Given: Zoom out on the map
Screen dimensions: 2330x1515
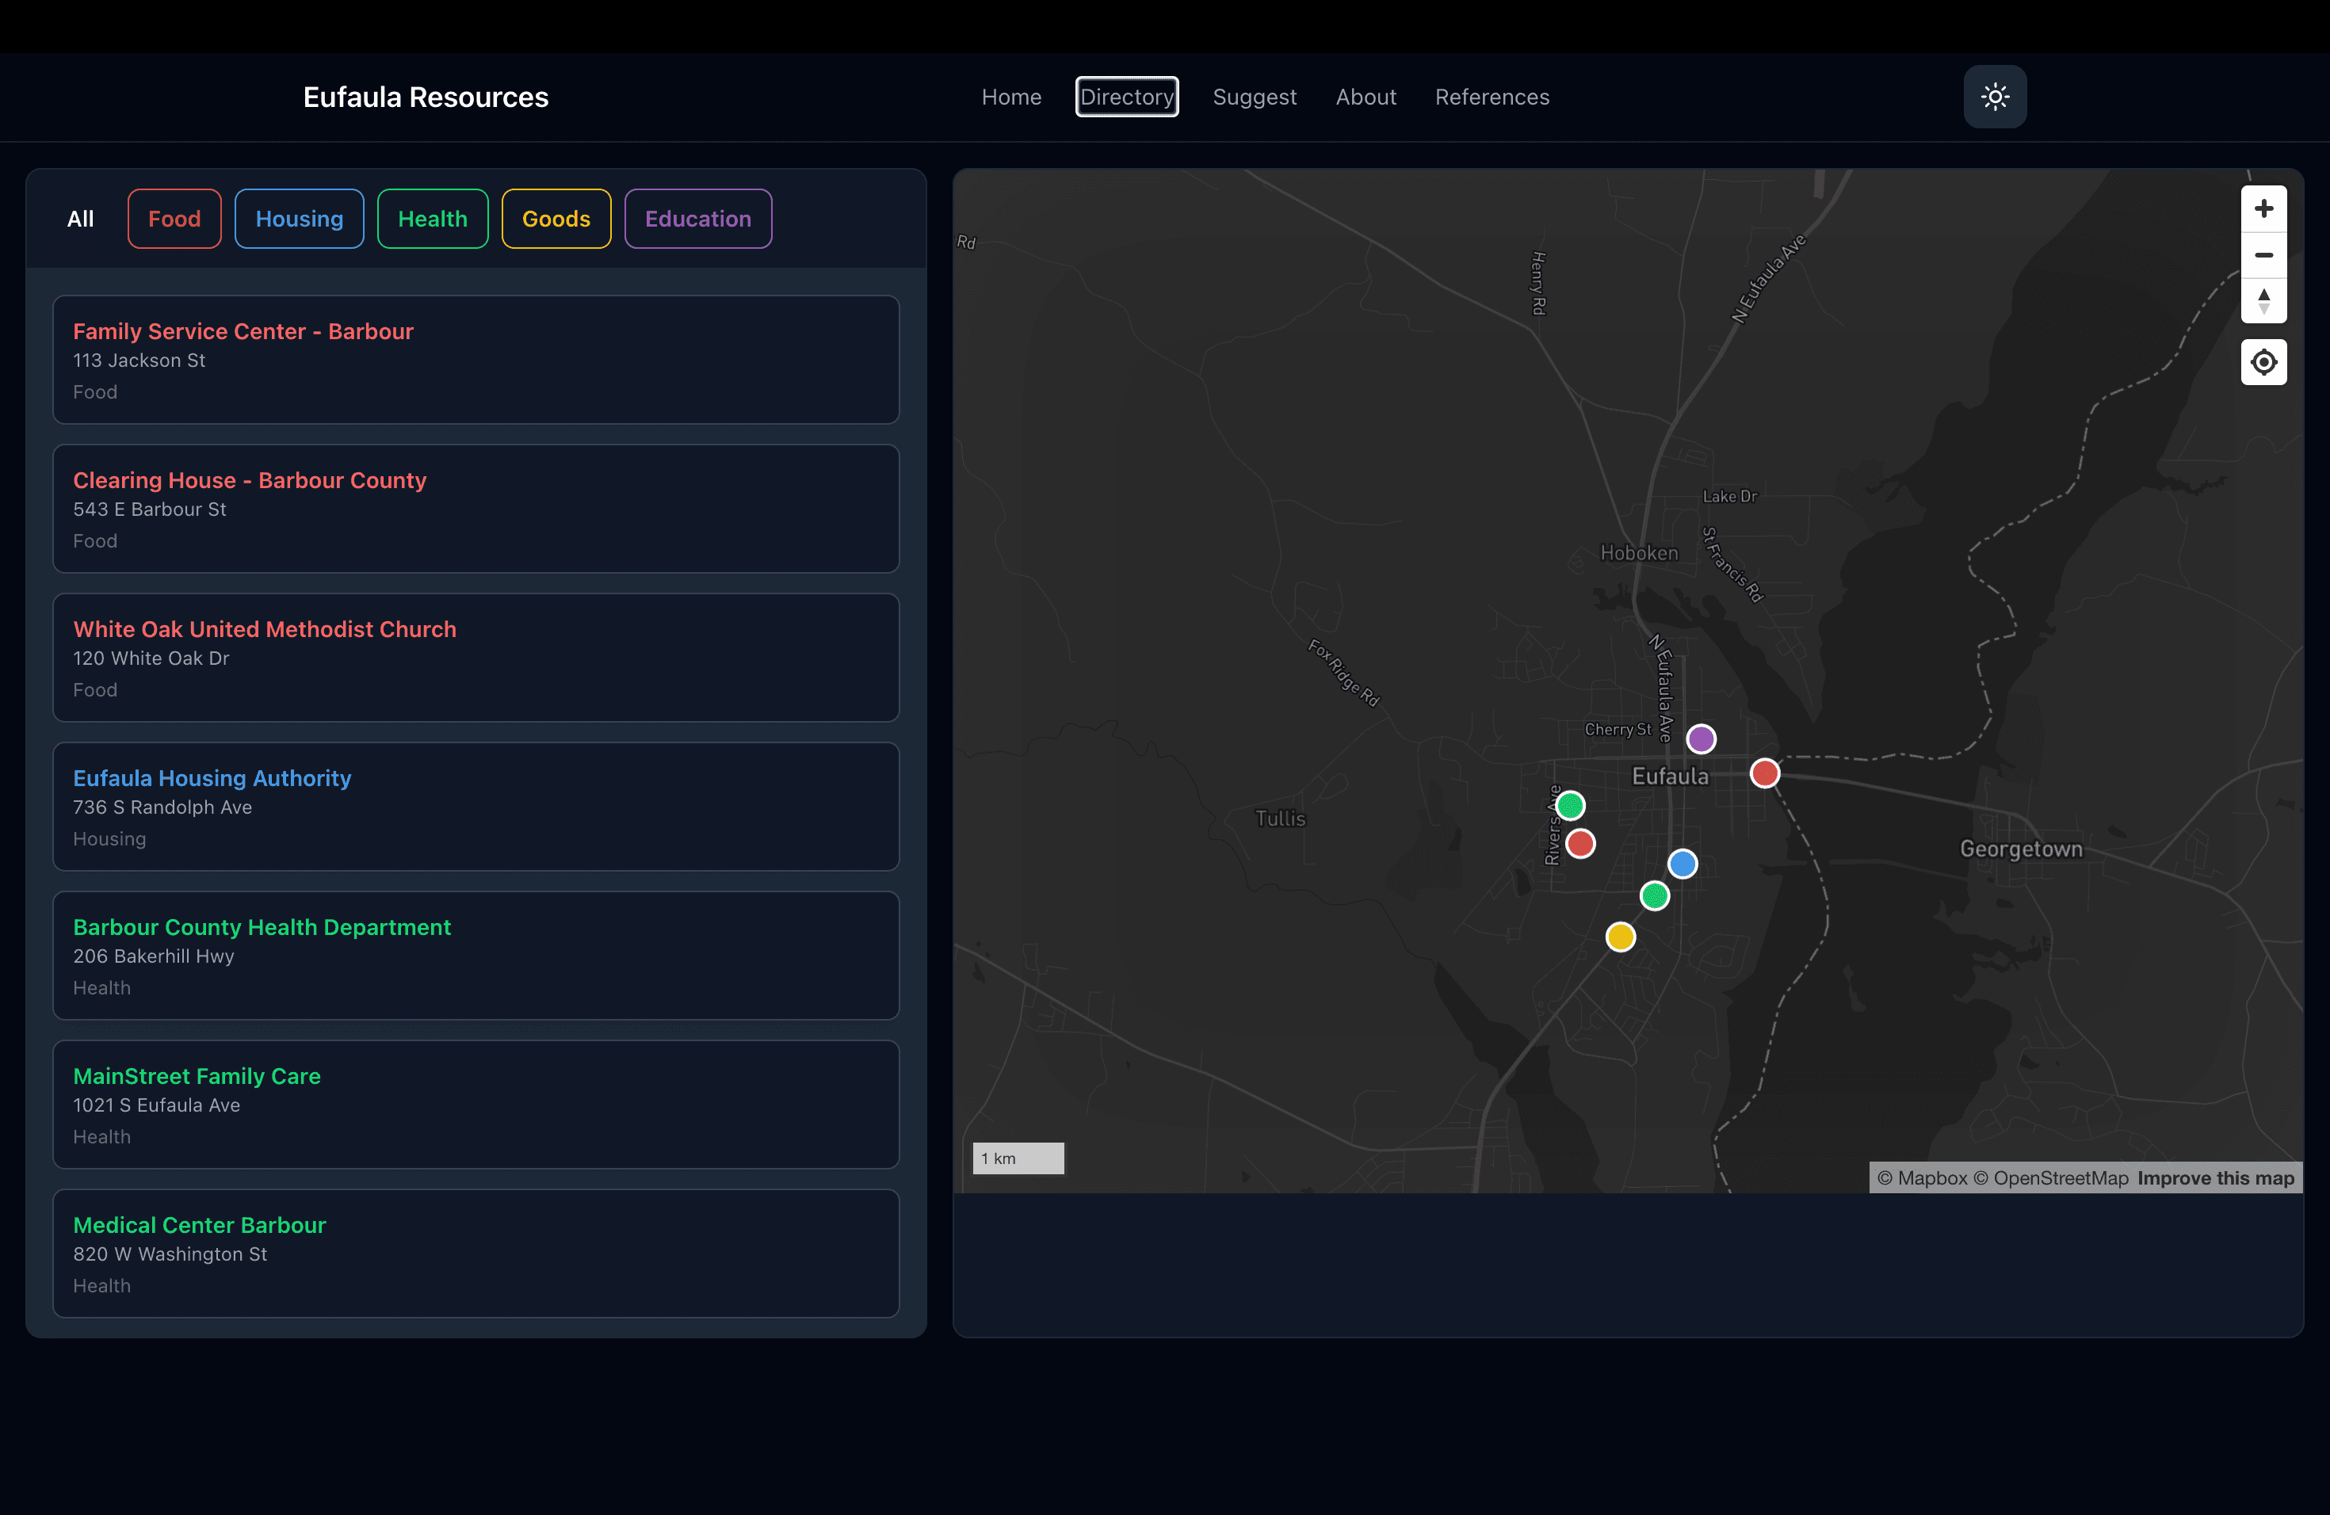Looking at the screenshot, I should [x=2263, y=255].
